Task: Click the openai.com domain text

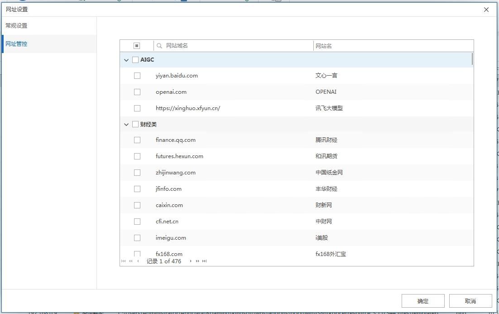Action: pyautogui.click(x=171, y=92)
